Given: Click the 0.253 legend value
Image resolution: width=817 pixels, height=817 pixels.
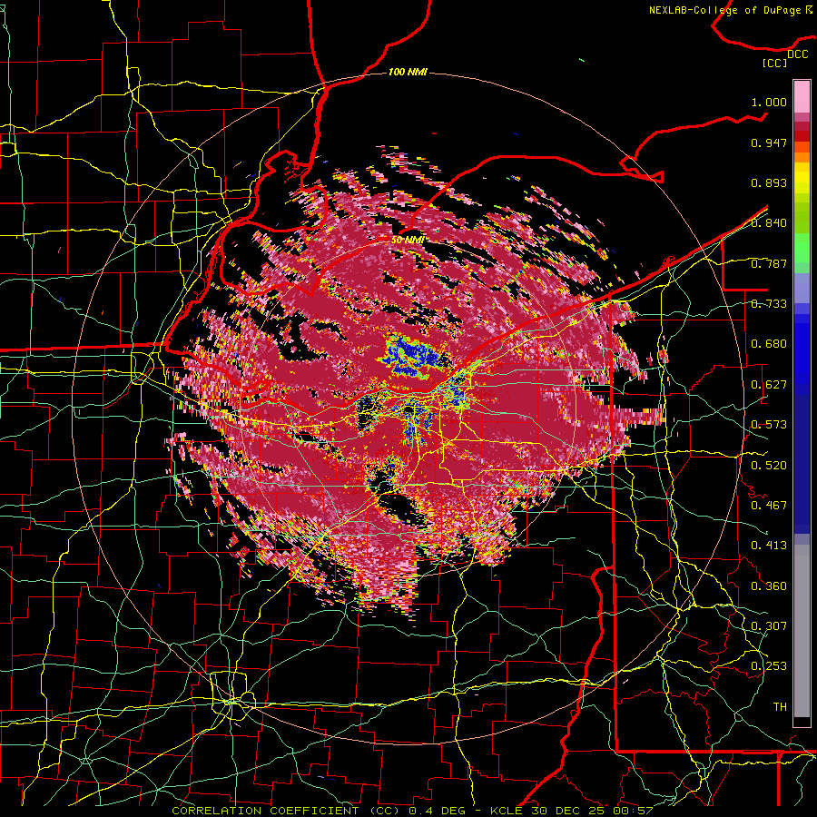Looking at the screenshot, I should click(769, 666).
